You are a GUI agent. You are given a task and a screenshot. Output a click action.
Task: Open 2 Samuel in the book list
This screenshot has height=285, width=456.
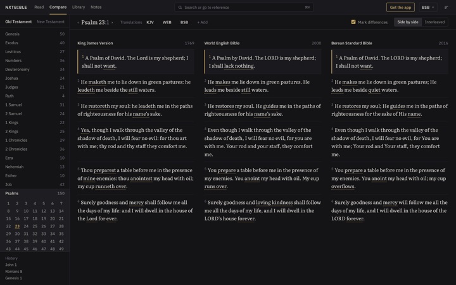click(x=35, y=114)
